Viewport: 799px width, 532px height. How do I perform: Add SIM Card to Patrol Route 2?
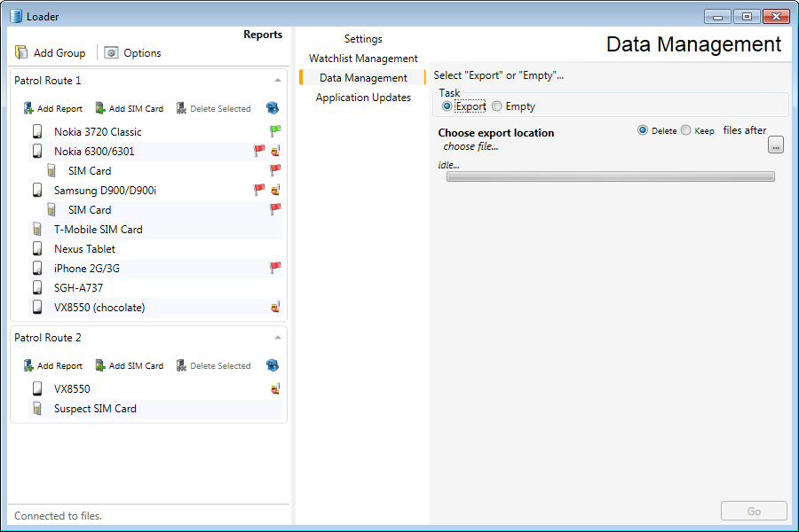(x=130, y=365)
